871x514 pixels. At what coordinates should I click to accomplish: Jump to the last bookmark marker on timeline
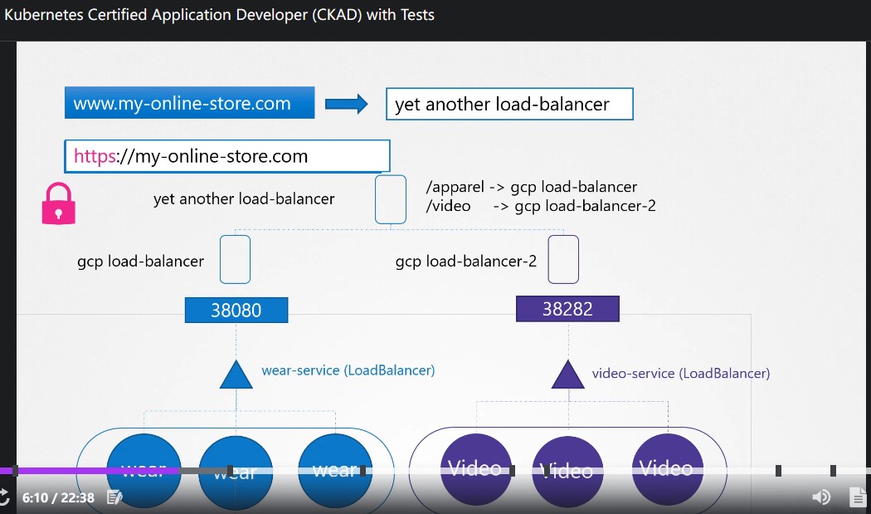[x=833, y=471]
